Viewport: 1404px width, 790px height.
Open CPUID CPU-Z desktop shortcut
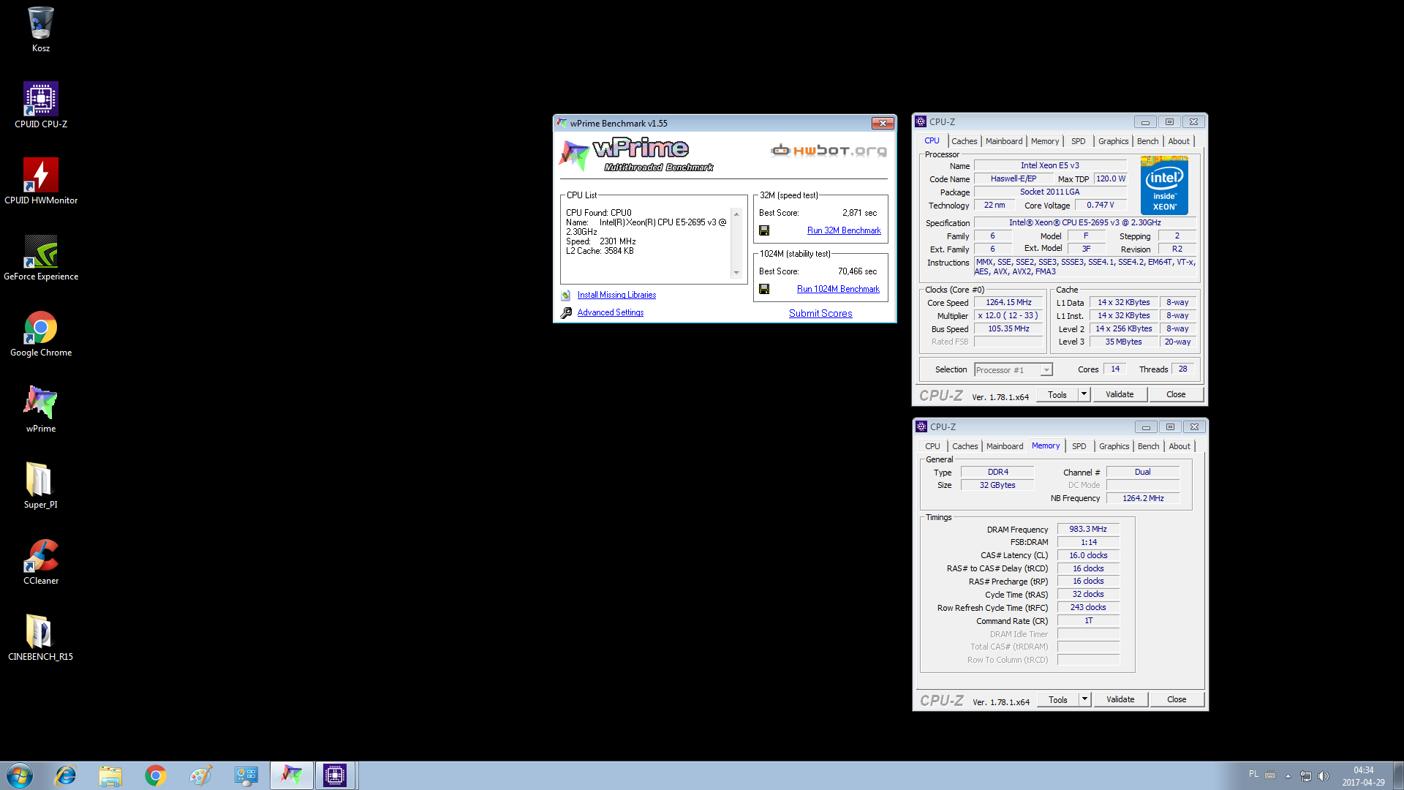pos(41,105)
